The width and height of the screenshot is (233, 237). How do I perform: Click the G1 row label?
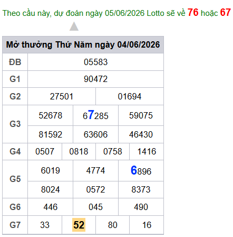pos(15,79)
